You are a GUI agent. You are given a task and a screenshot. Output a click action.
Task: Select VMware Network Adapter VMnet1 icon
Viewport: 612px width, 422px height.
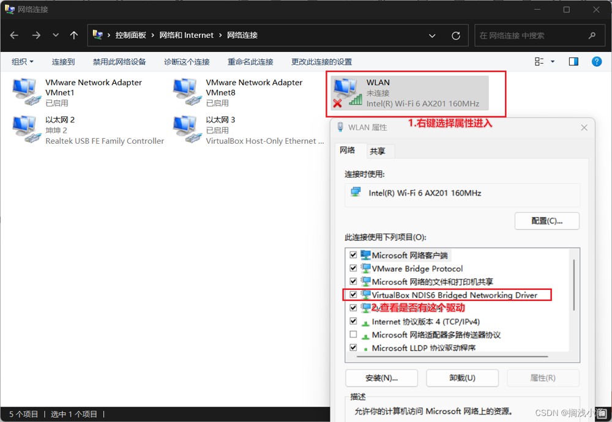26,92
